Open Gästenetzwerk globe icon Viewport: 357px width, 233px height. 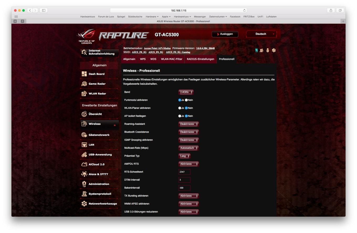click(84, 135)
